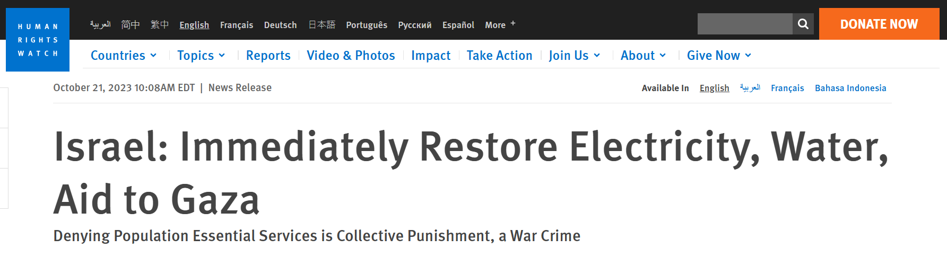Expand More languages plus icon
The width and height of the screenshot is (947, 274).
[513, 24]
